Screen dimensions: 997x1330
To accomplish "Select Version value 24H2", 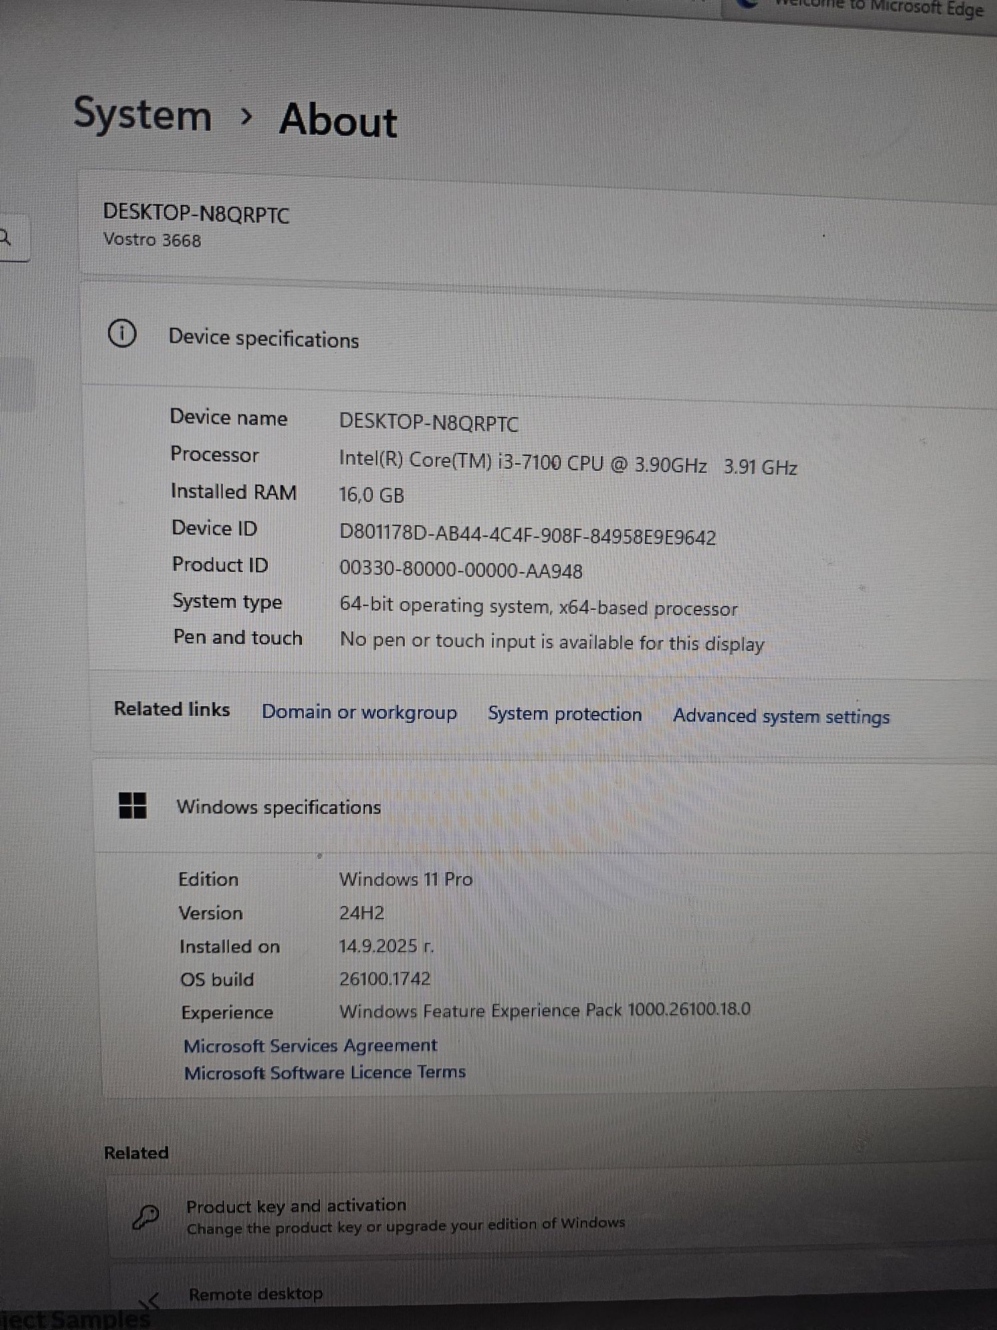I will tap(362, 912).
